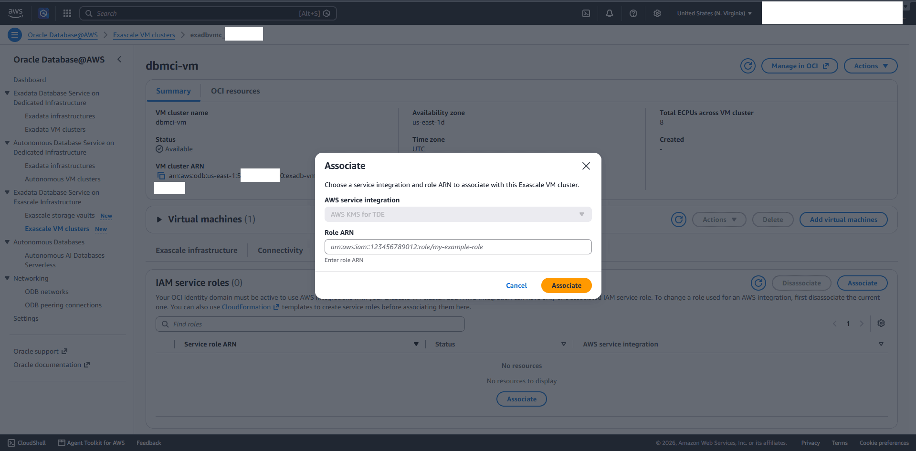Open the CloudShell icon in top bar

click(586, 13)
